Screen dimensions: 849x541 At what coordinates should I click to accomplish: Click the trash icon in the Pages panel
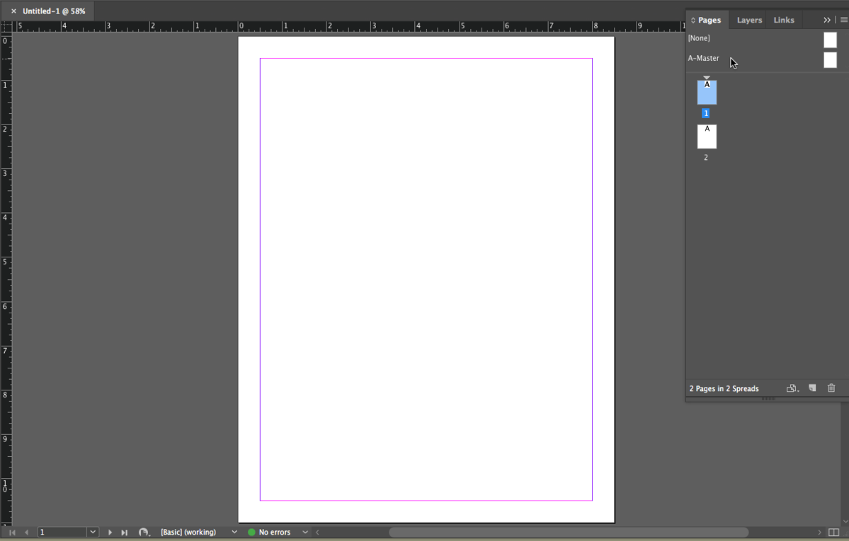pos(831,388)
